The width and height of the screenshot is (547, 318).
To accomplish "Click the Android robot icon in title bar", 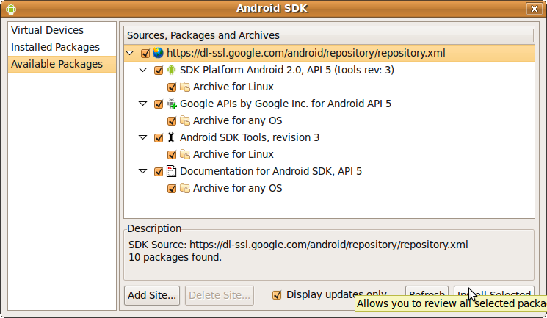I will (11, 10).
